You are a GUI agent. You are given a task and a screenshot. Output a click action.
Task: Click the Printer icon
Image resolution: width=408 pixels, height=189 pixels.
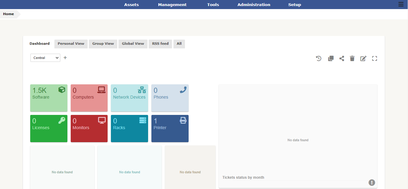(183, 120)
